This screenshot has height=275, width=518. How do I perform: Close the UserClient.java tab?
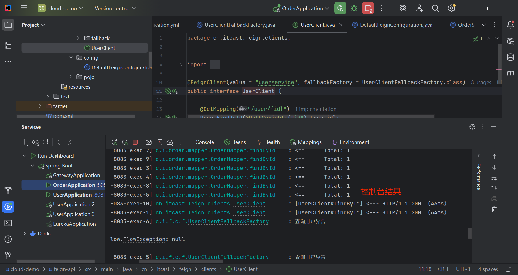tap(341, 25)
